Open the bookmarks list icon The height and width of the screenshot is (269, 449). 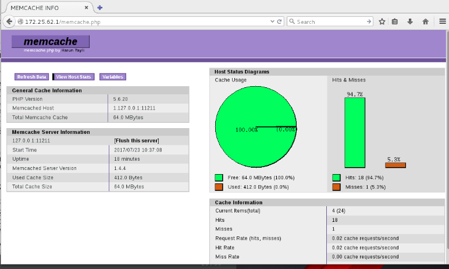[394, 22]
